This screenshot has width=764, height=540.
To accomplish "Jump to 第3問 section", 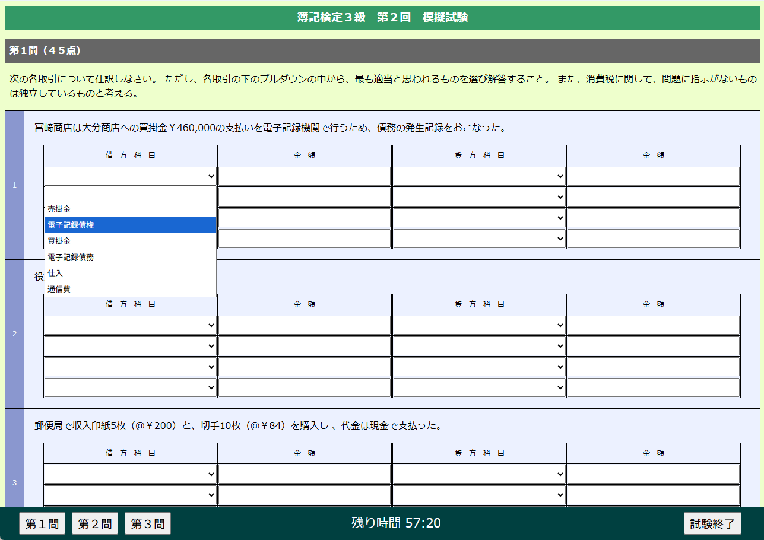I will 148,523.
